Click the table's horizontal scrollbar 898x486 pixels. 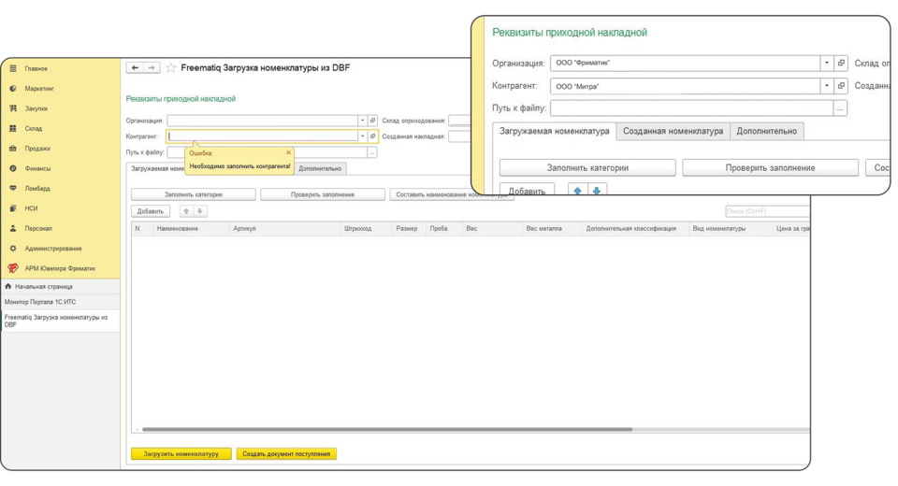tap(384, 430)
